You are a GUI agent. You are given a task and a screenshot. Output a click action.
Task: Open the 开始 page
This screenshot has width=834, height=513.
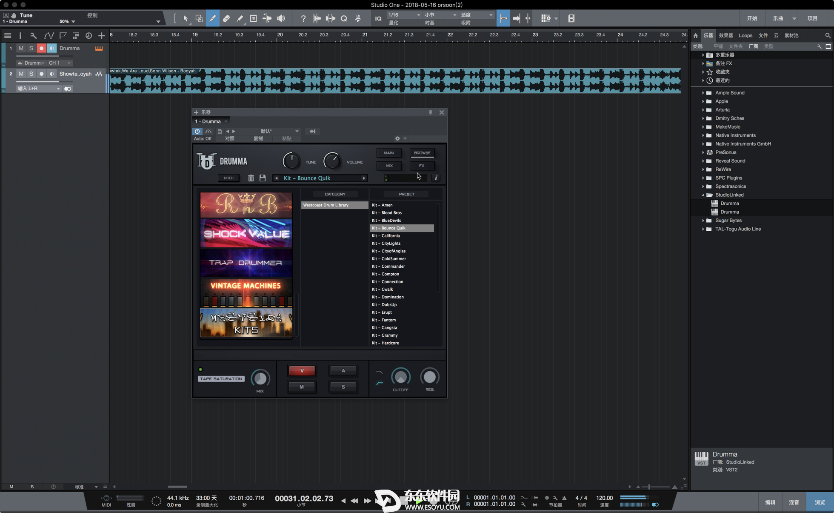click(x=752, y=18)
